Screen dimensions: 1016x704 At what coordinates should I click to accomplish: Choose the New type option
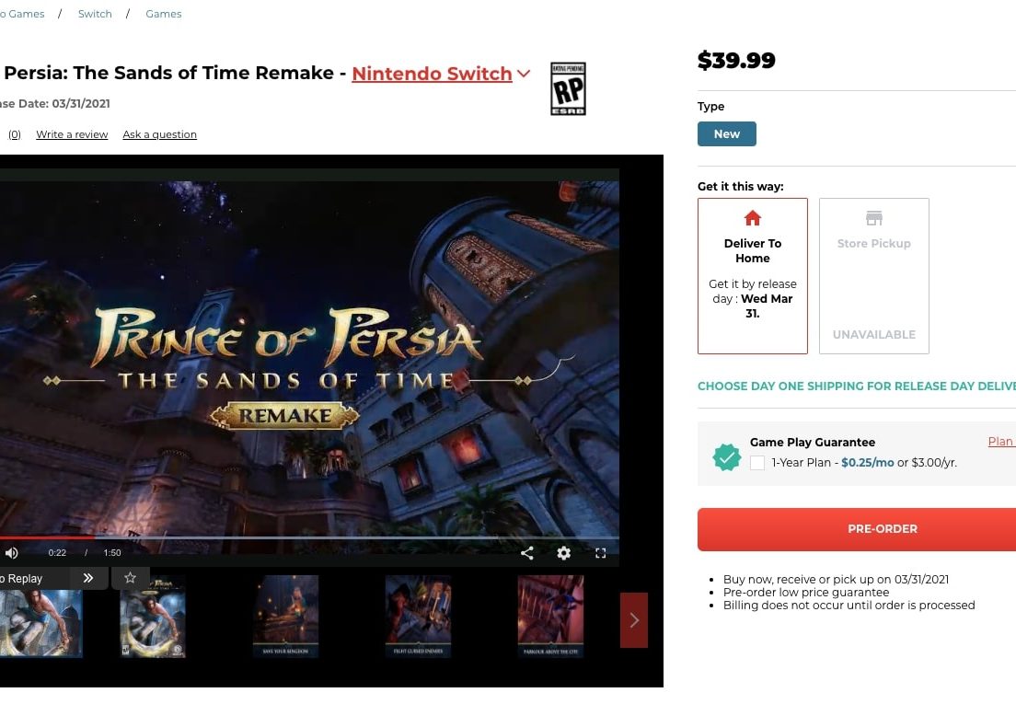726,134
